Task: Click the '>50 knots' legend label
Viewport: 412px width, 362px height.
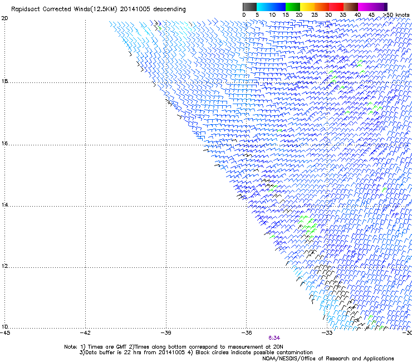Action: coord(396,15)
